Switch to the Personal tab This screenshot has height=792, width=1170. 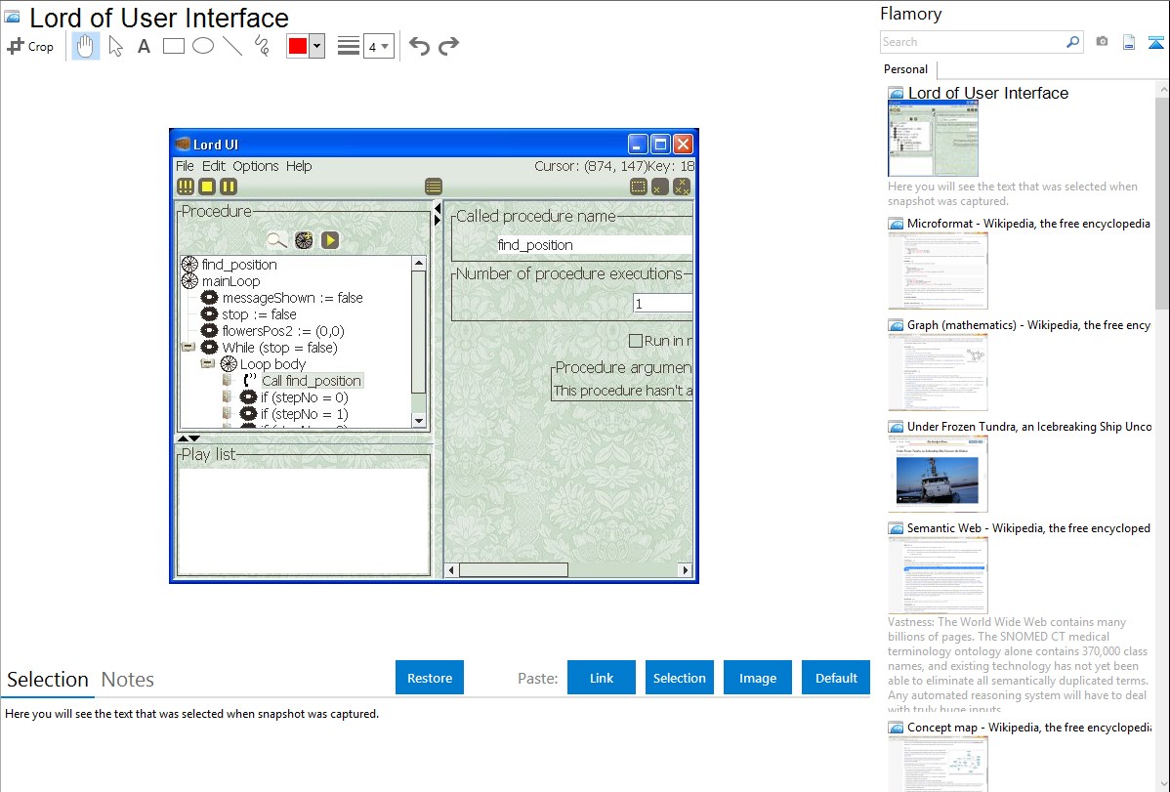click(x=906, y=69)
